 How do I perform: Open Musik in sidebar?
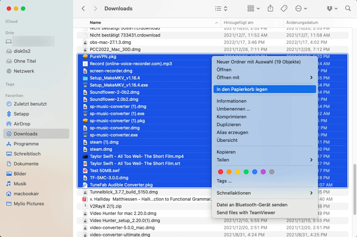[20, 184]
